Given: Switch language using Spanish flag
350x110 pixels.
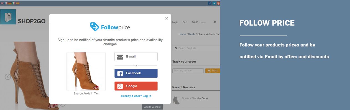Looking at the screenshot, I should 18,3.
